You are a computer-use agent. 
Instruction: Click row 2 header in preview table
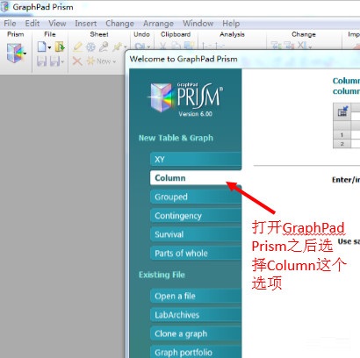342,144
